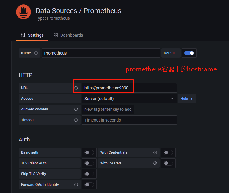Click the With Credentials info icon
The height and width of the screenshot is (193, 229).
(x=155, y=152)
